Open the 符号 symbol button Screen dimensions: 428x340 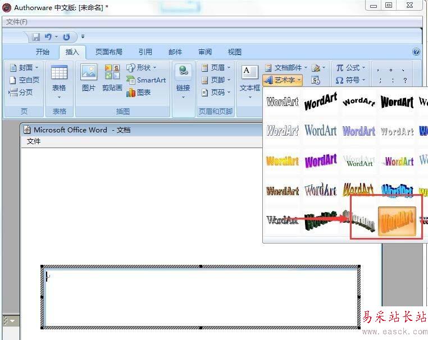pos(350,80)
